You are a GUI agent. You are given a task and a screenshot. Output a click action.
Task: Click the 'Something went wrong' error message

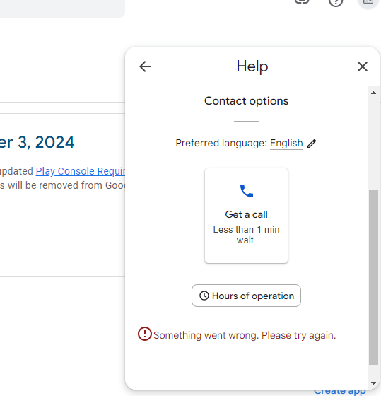(245, 335)
